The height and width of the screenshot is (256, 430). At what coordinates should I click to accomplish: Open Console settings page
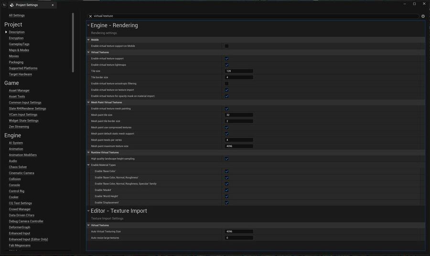(x=14, y=185)
